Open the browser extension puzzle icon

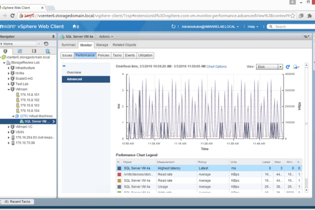tap(310, 16)
